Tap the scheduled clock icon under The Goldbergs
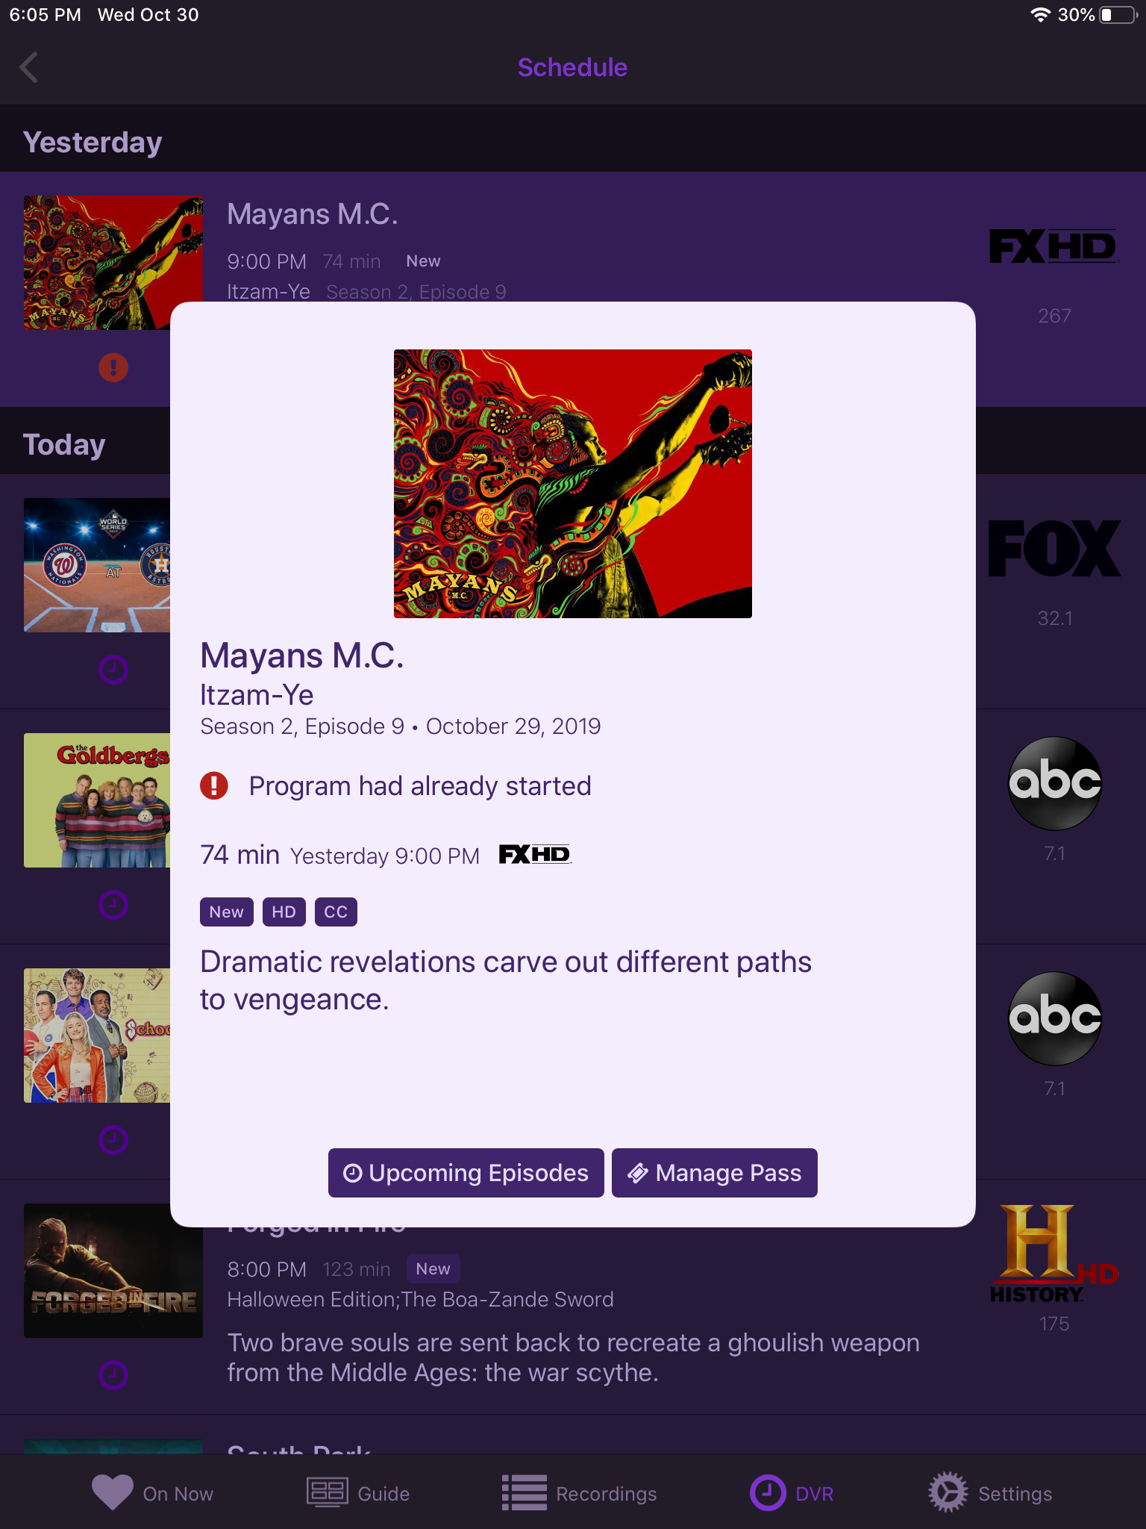The height and width of the screenshot is (1529, 1146). point(113,905)
